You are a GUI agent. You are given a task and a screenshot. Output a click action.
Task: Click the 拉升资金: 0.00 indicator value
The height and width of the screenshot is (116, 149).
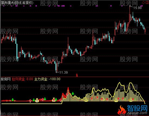pos(22,79)
